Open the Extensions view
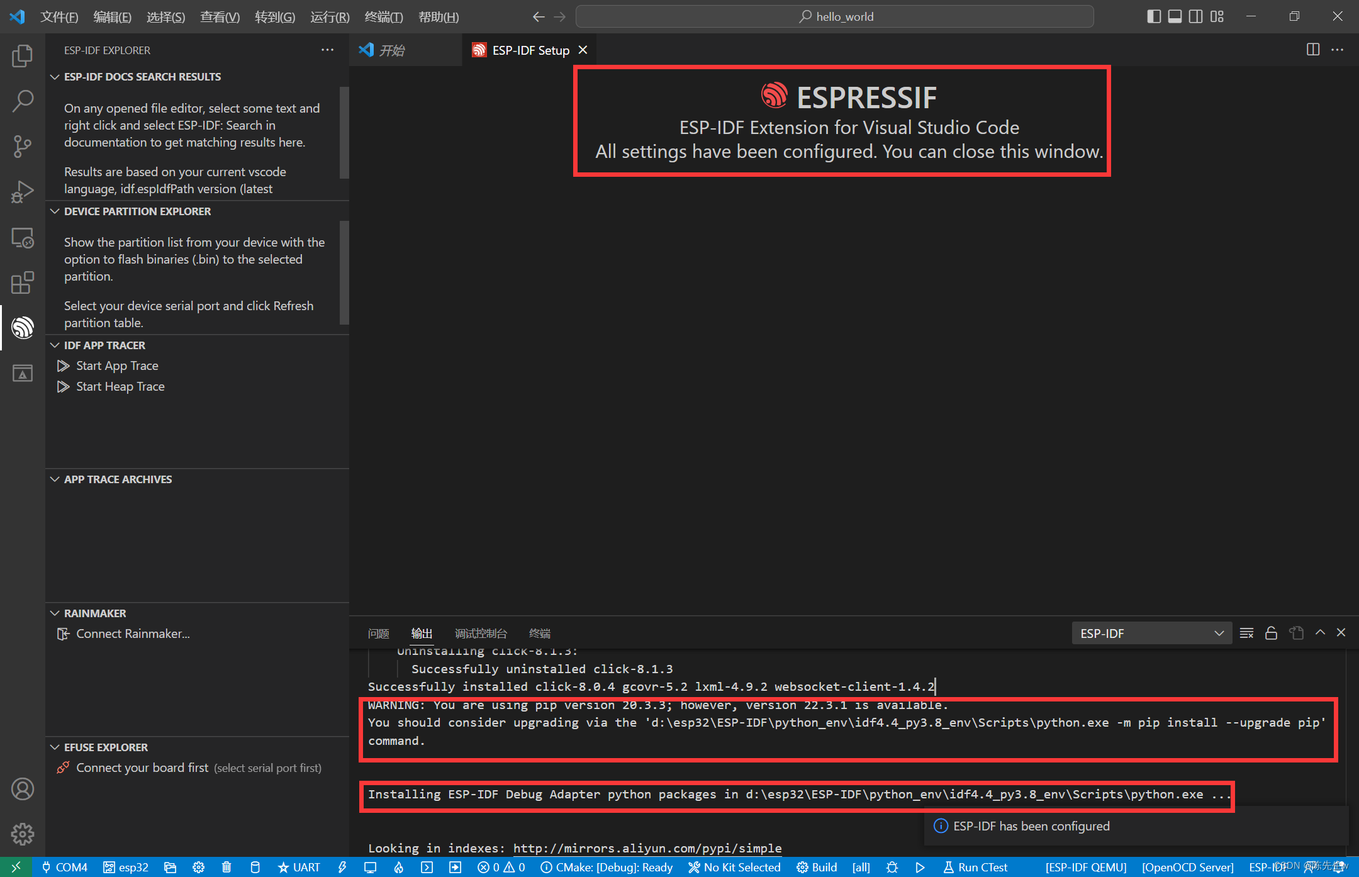 (x=23, y=282)
